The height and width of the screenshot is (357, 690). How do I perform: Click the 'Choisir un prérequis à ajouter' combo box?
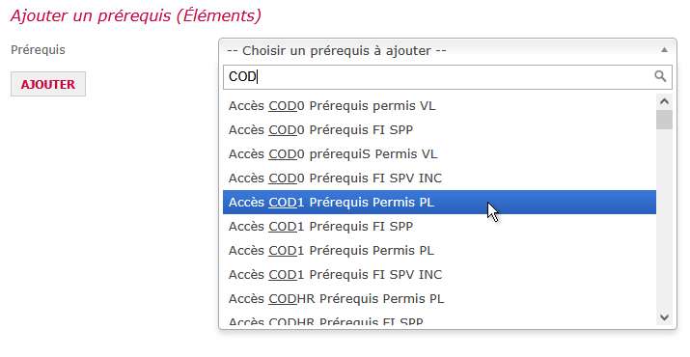[448, 50]
